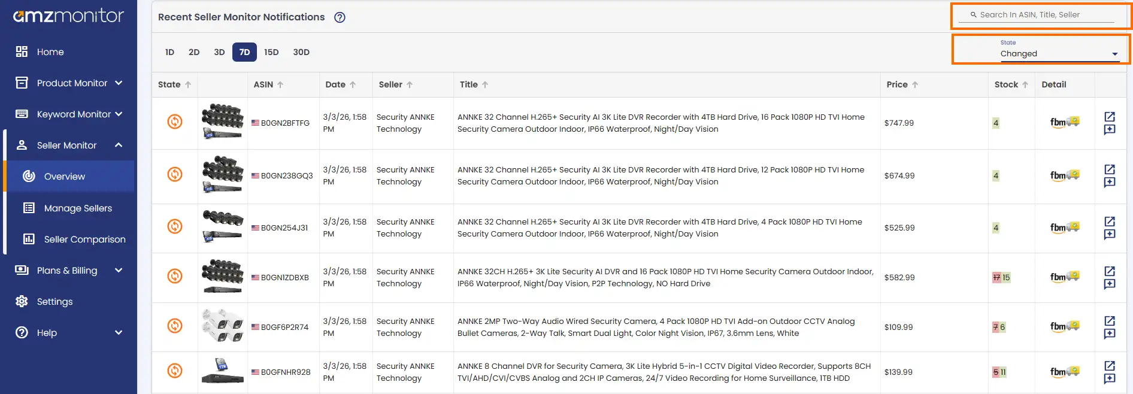Open the help icon beside Recent Seller Monitor Notifications
This screenshot has height=394, width=1133.
tap(340, 17)
